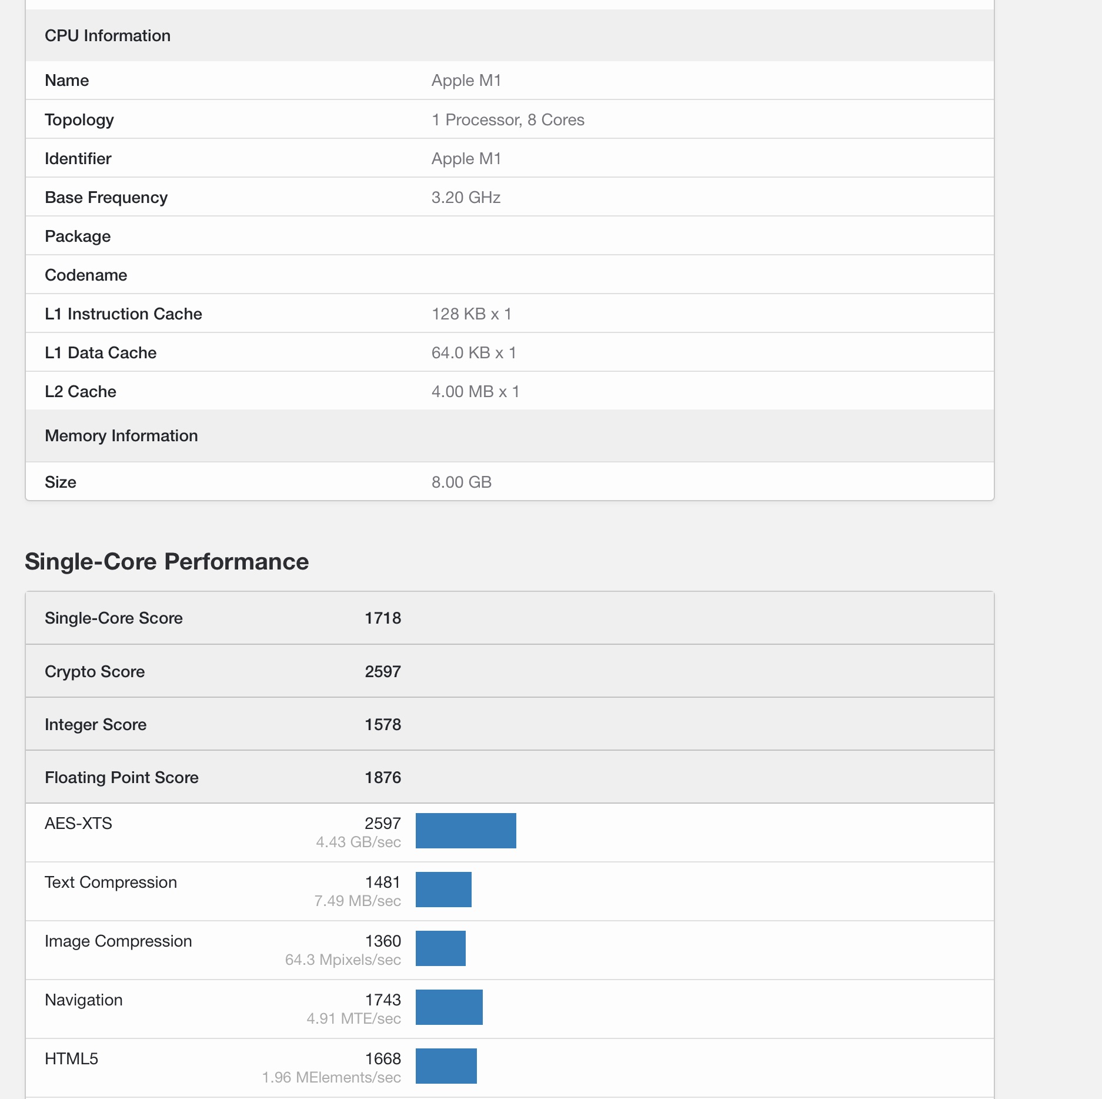
Task: Select the score value 1718
Action: pos(383,618)
